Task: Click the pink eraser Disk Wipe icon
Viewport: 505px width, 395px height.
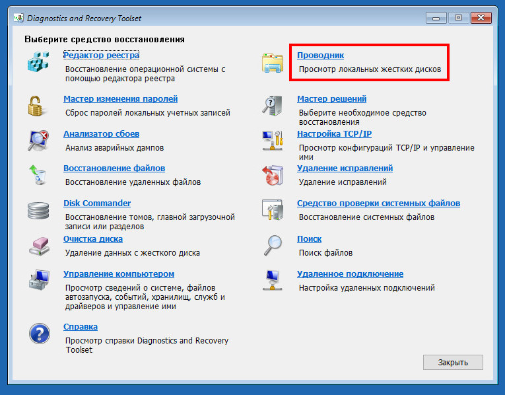Action: [x=39, y=246]
